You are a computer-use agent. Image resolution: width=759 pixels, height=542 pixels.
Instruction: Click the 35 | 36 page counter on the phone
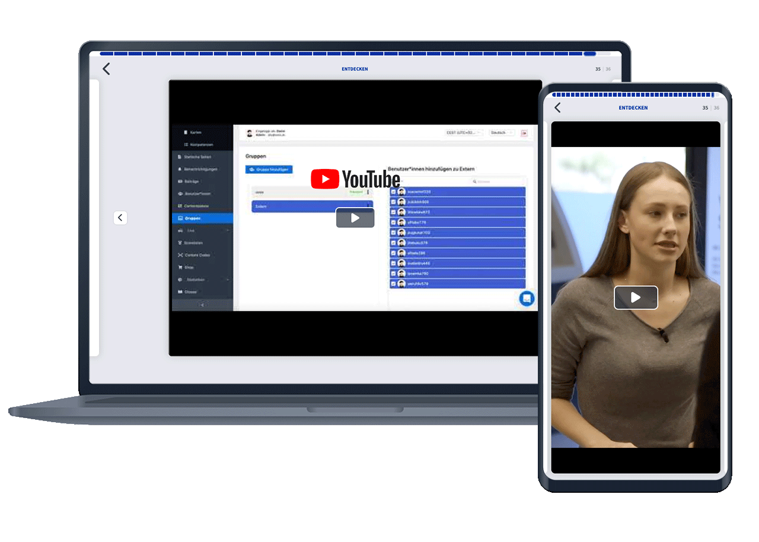(711, 108)
